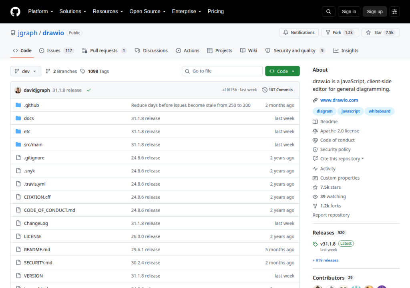The image size is (410, 288).
Task: Click the tag icon next to v31.1.8
Action: coord(315,244)
